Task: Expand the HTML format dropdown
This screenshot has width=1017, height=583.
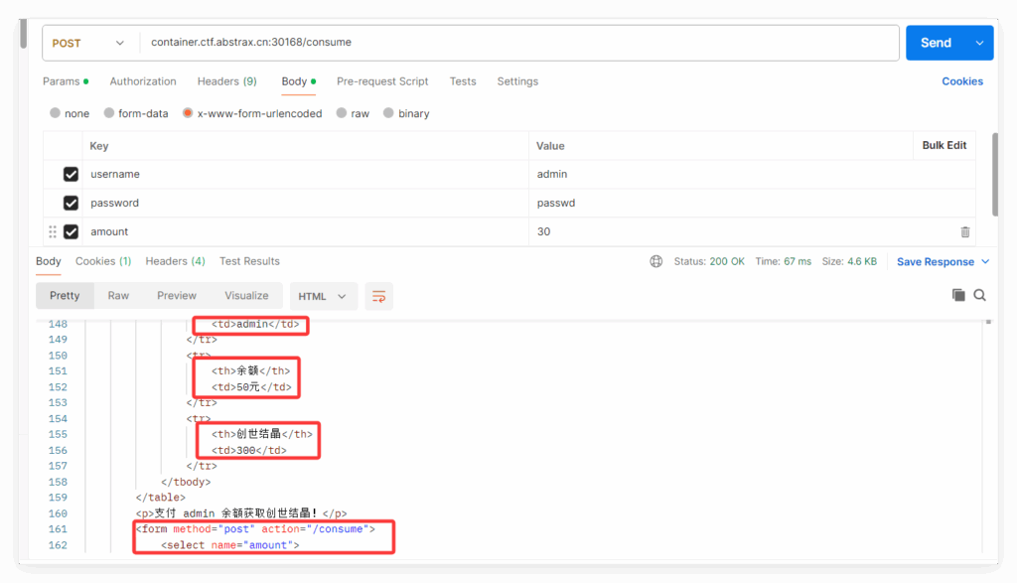Action: [322, 296]
